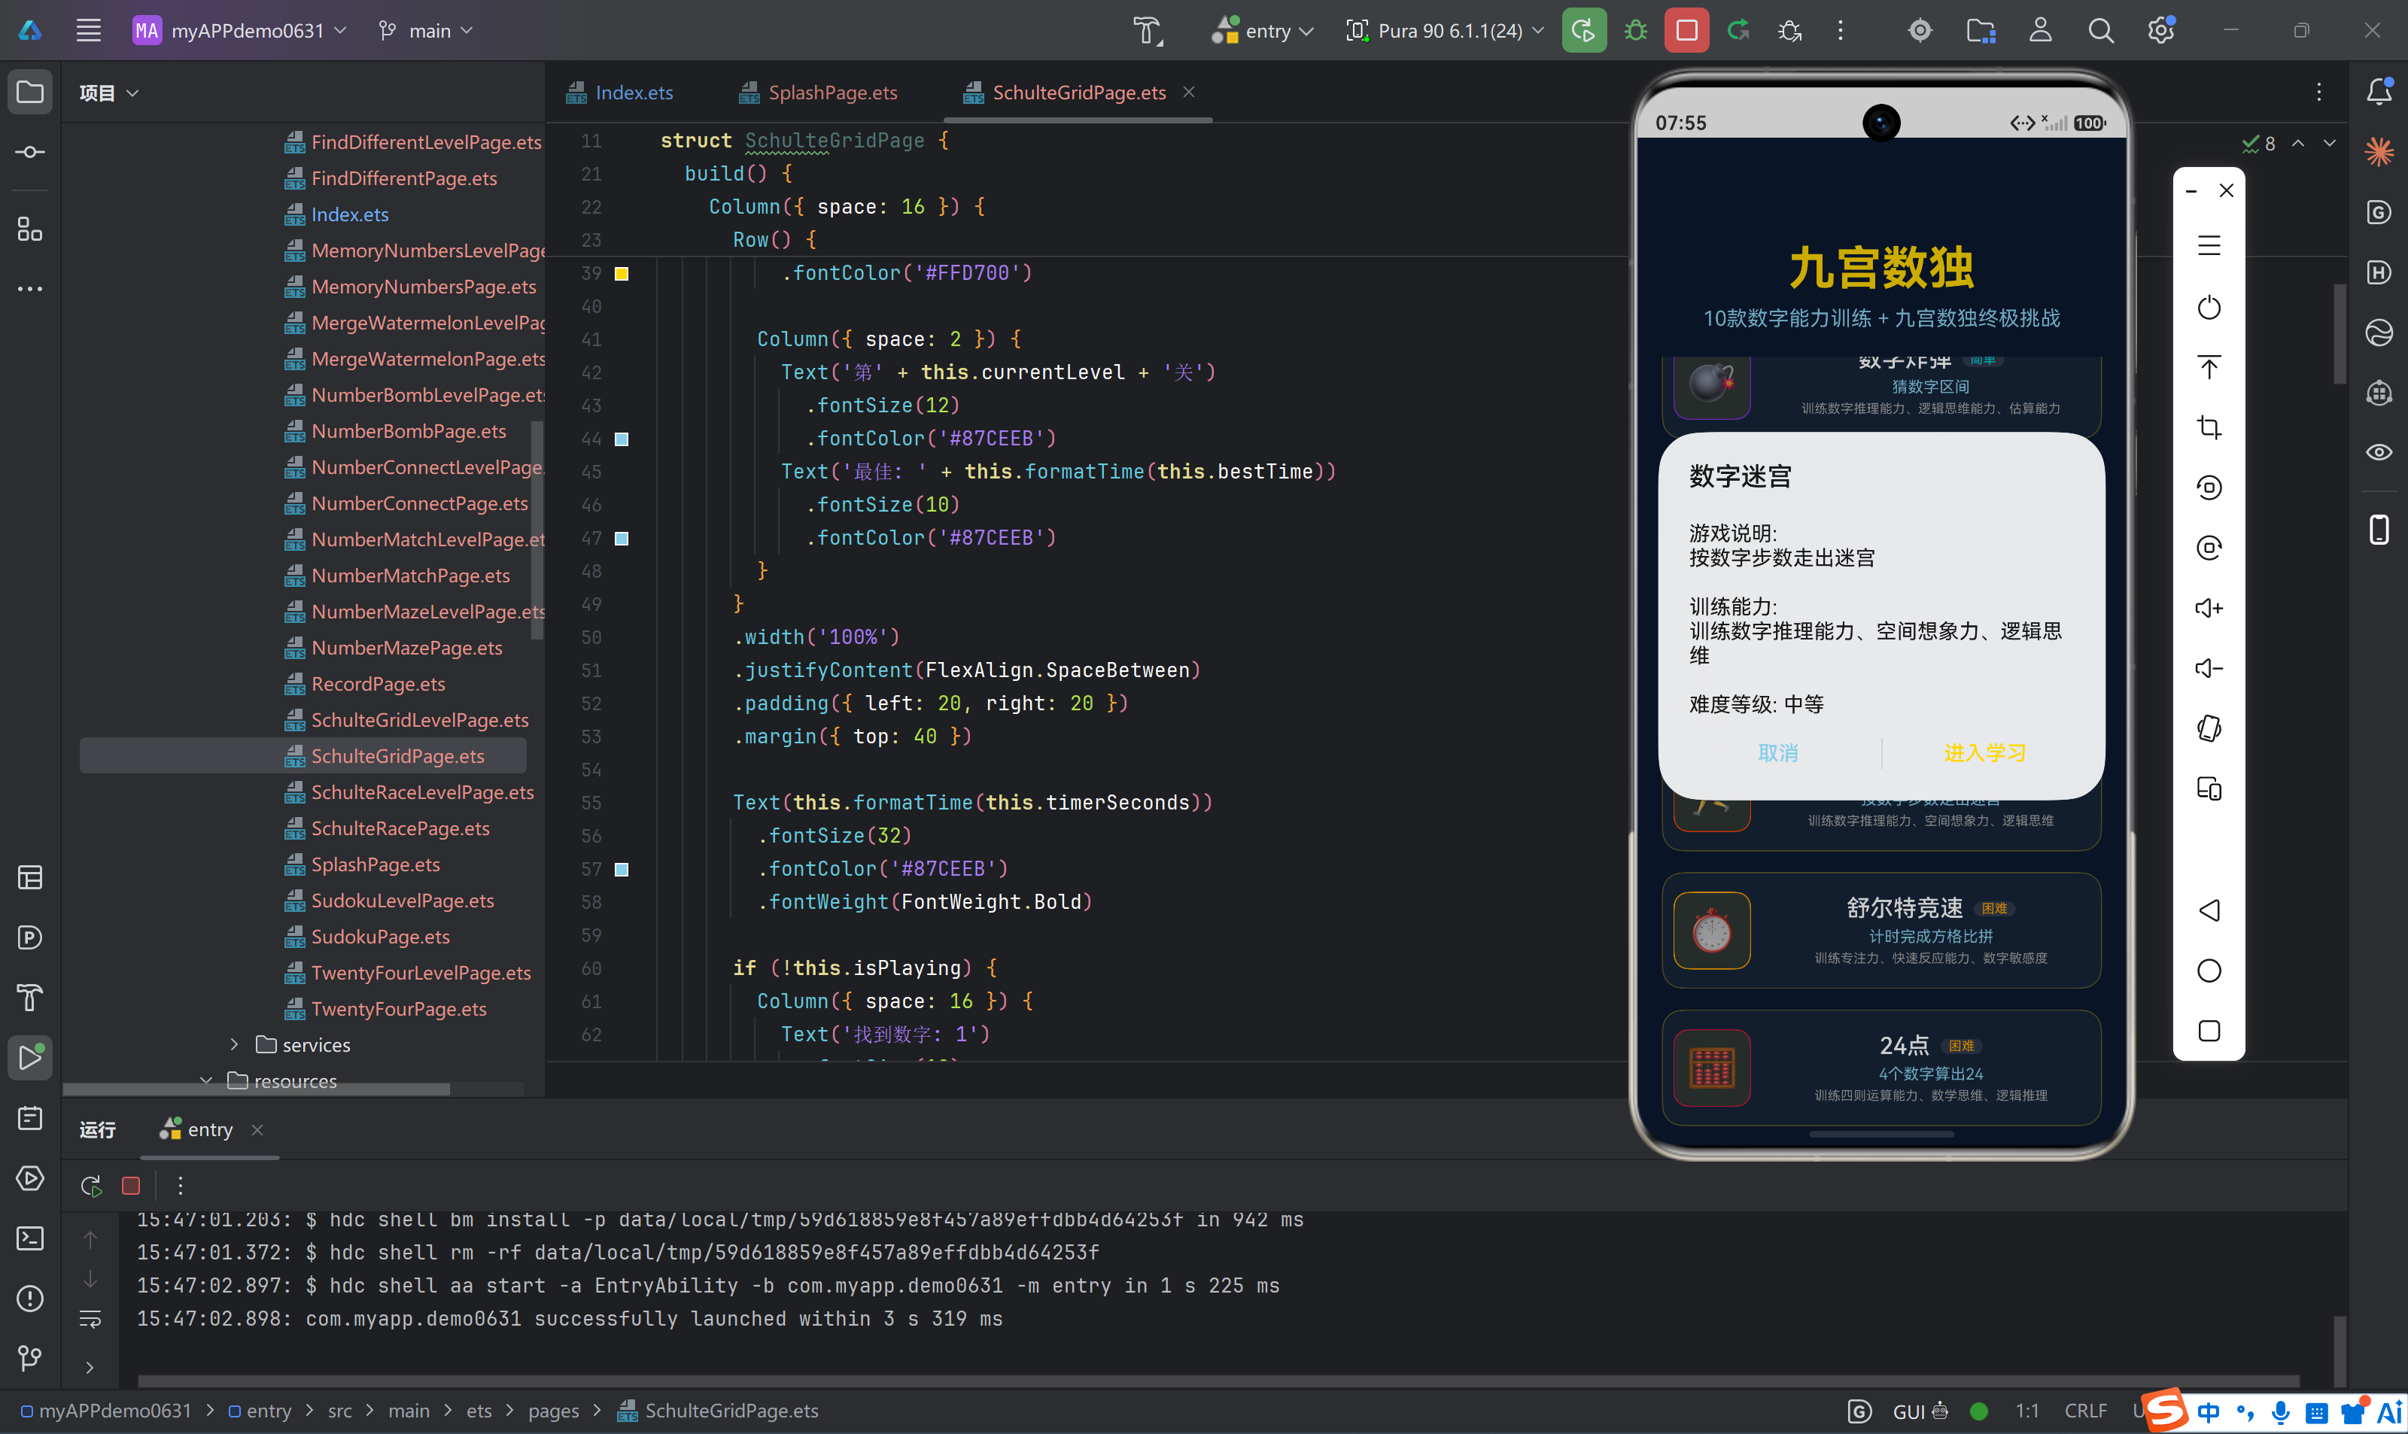2408x1434 pixels.
Task: Open the entry run configuration dropdown
Action: tap(1263, 31)
